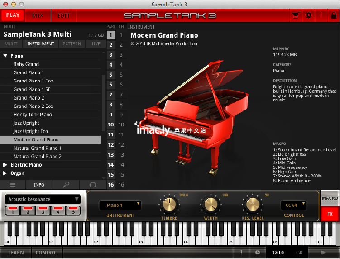Open the gear settings
Image resolution: width=340 pixels, height=259 pixels.
coord(309,15)
